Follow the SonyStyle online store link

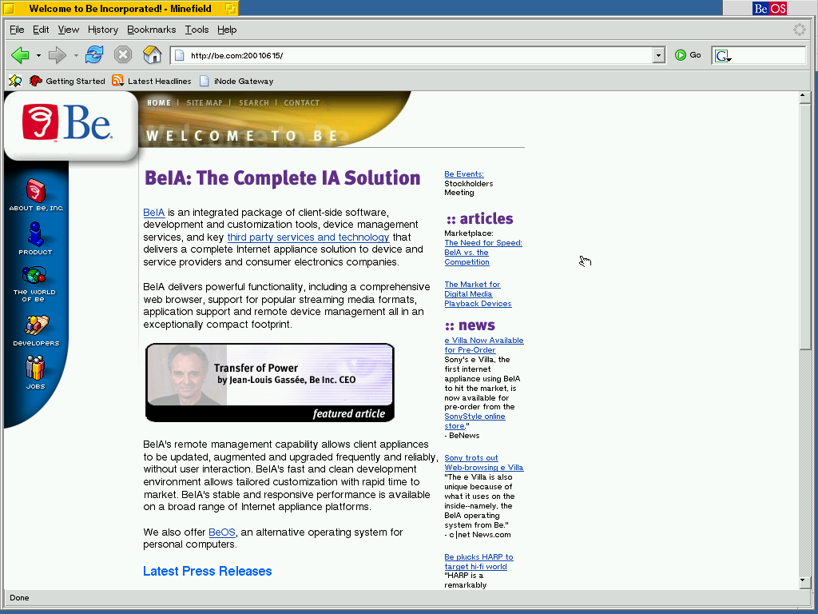475,421
